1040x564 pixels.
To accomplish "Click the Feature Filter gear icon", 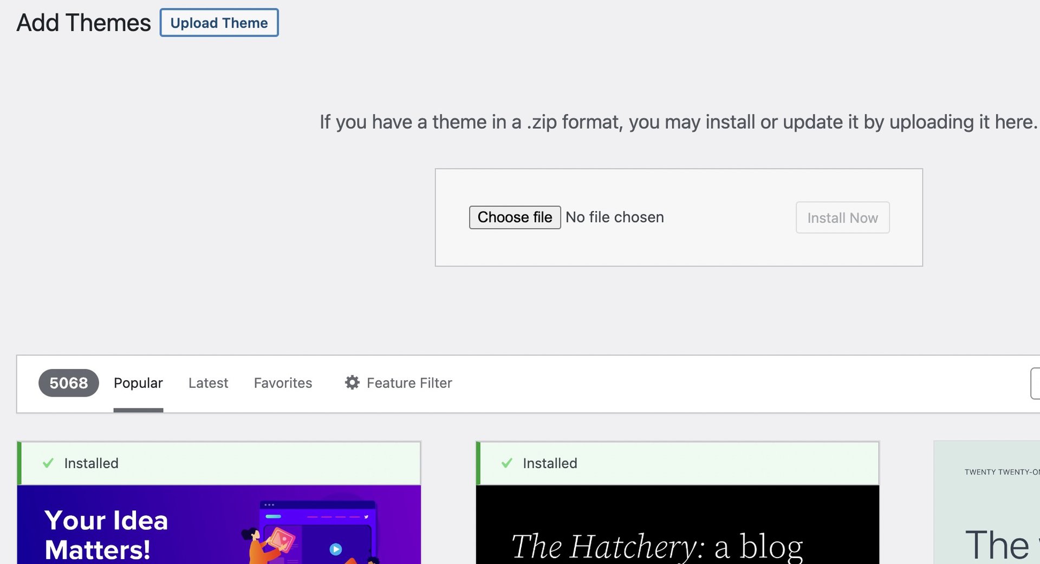I will [x=352, y=383].
